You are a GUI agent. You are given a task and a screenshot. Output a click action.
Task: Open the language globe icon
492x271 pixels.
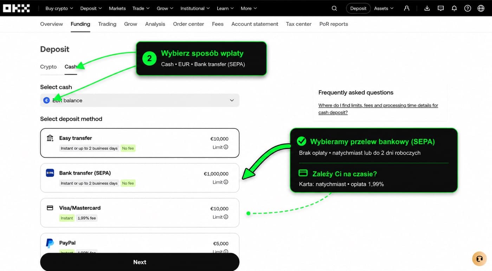point(481,8)
